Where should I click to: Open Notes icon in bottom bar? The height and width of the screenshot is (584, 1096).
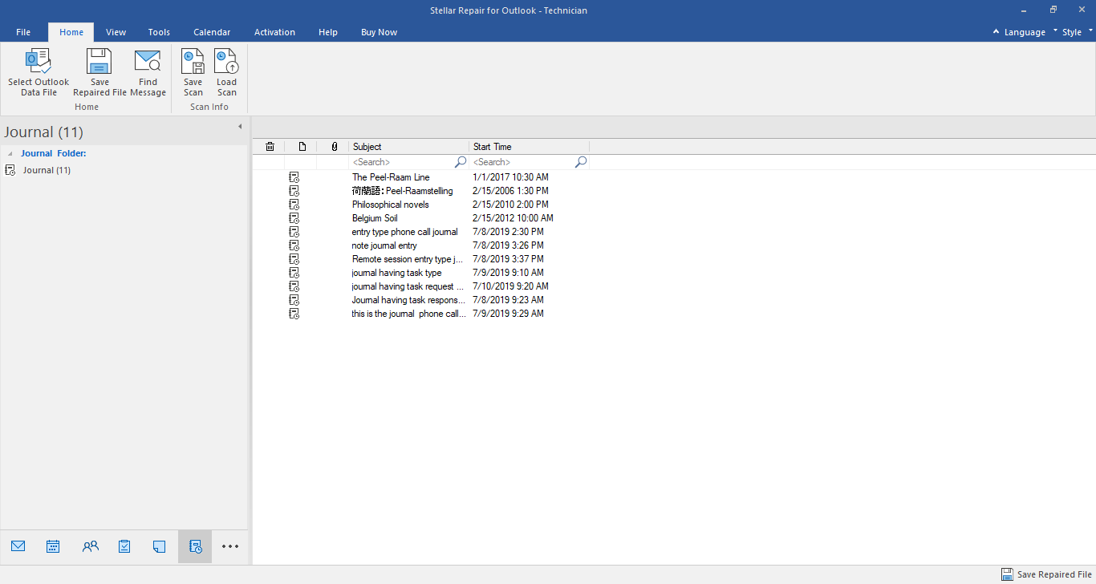(x=159, y=546)
